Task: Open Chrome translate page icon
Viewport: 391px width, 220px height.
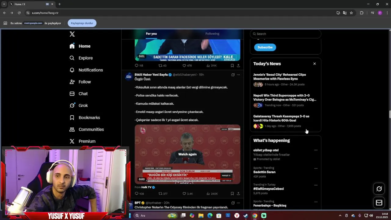Action: click(345, 13)
